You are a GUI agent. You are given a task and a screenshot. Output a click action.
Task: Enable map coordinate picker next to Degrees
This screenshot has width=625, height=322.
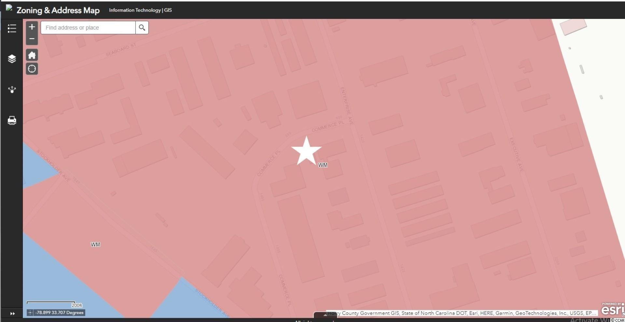[30, 313]
